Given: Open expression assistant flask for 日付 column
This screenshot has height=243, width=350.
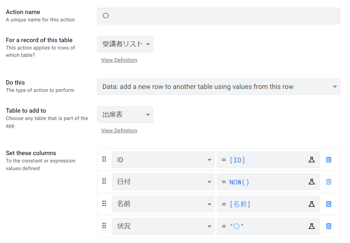Looking at the screenshot, I should (x=312, y=182).
